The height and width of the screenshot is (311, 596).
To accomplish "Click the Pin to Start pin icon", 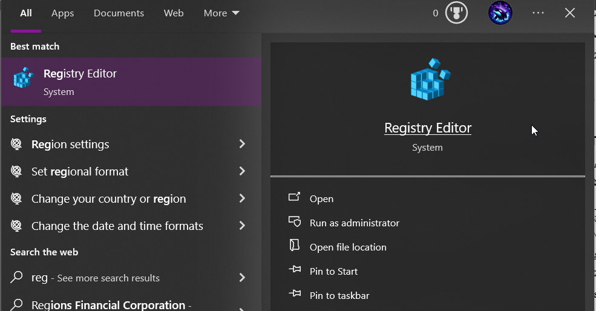I will click(295, 270).
